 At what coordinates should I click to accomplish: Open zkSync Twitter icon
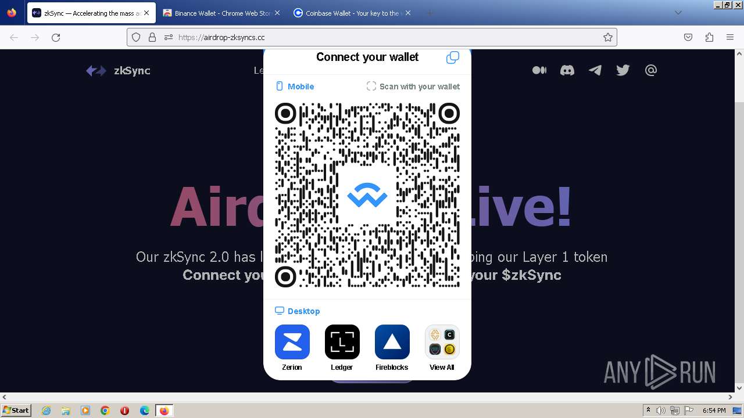[x=623, y=70]
